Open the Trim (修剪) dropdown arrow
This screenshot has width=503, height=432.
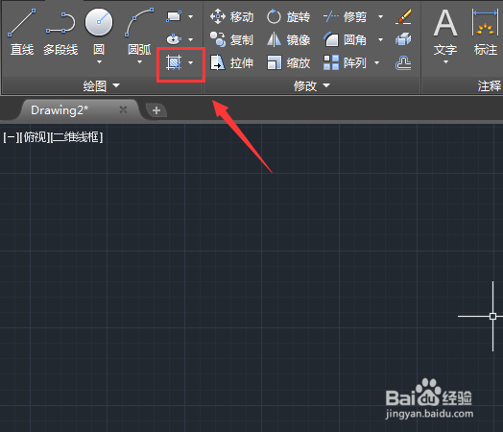point(380,16)
